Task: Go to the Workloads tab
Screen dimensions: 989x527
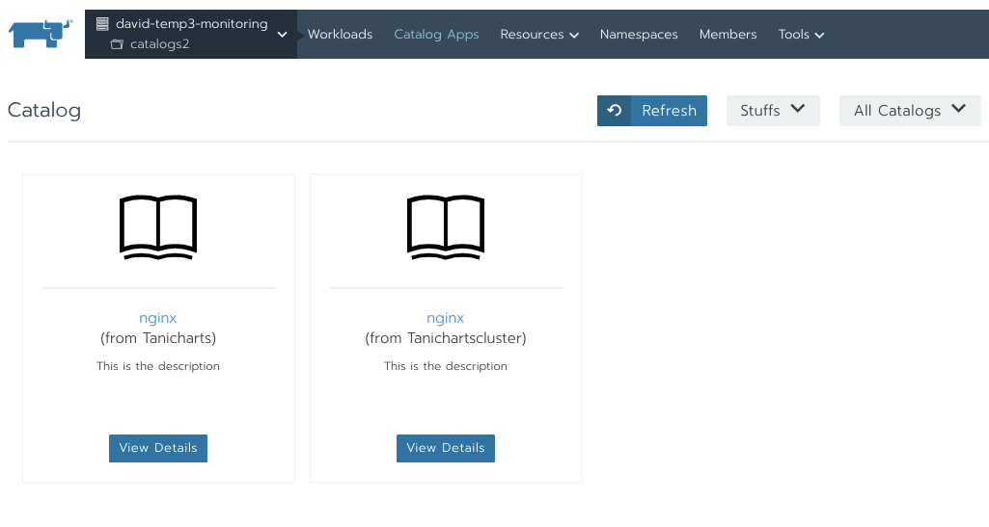Action: click(x=340, y=35)
